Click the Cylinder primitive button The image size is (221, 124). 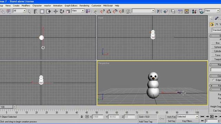(216, 51)
